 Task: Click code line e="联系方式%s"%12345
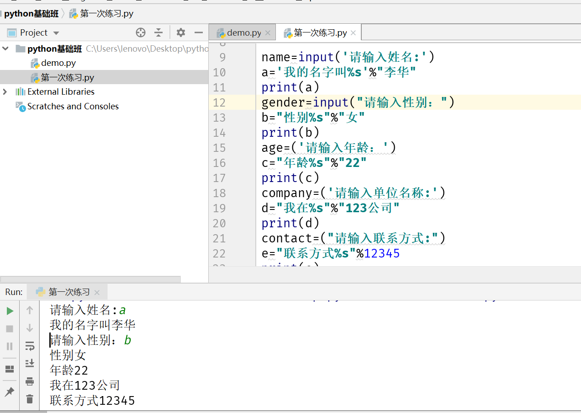pos(331,253)
